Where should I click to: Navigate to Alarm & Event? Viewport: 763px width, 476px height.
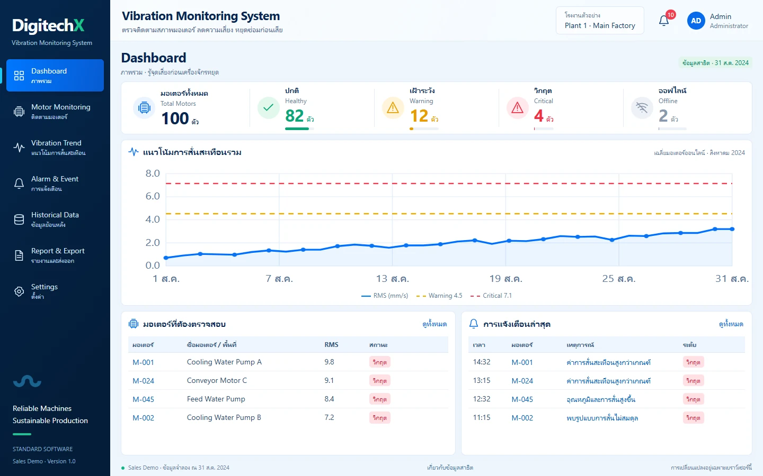pyautogui.click(x=55, y=183)
